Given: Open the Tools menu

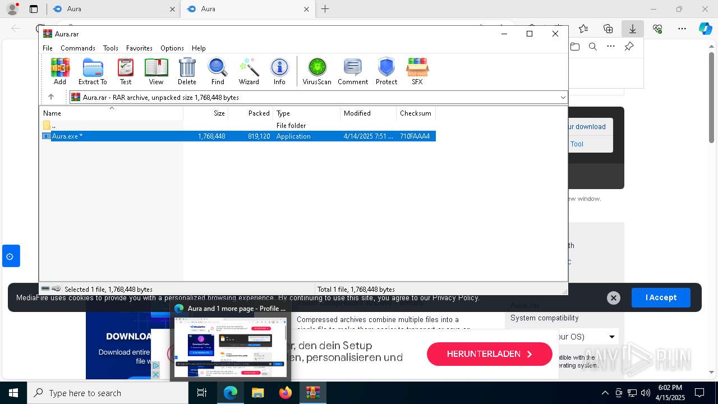Looking at the screenshot, I should 111,48.
